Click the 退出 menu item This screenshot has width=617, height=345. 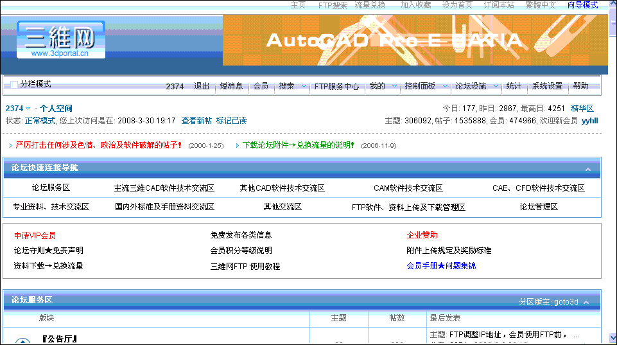click(x=202, y=86)
